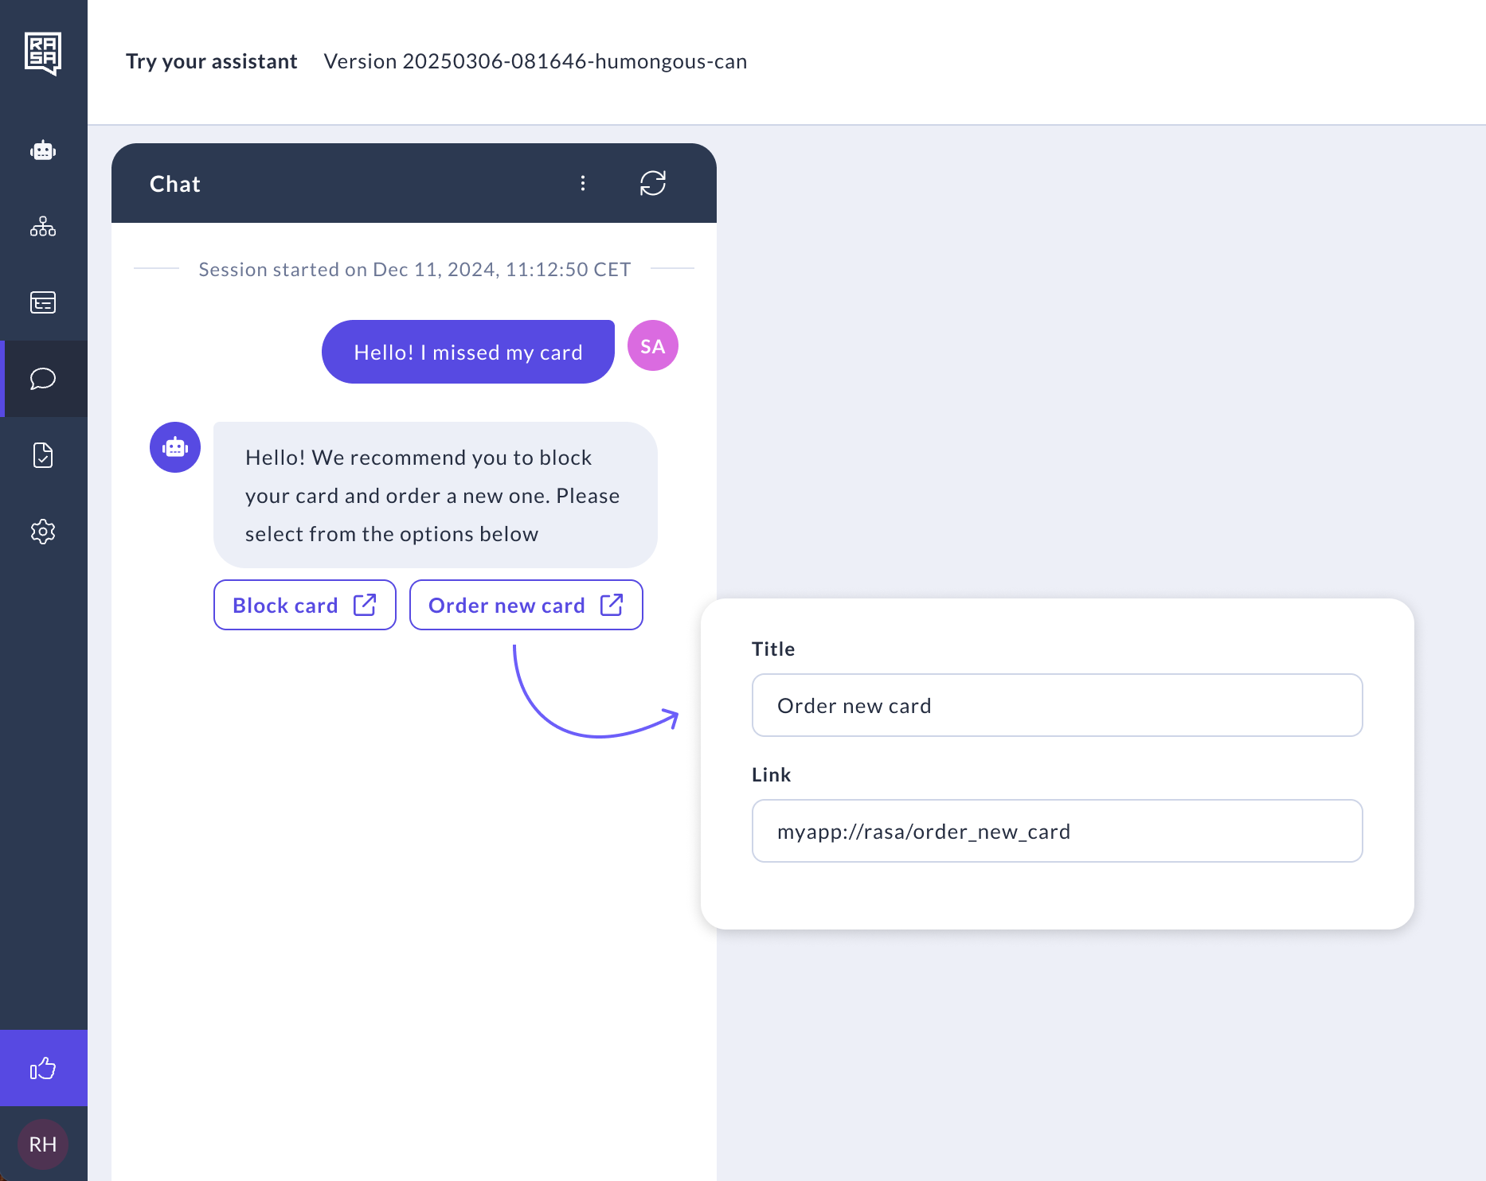Viewport: 1486px width, 1181px height.
Task: Open the flows hierarchy icon in sidebar
Action: point(43,227)
